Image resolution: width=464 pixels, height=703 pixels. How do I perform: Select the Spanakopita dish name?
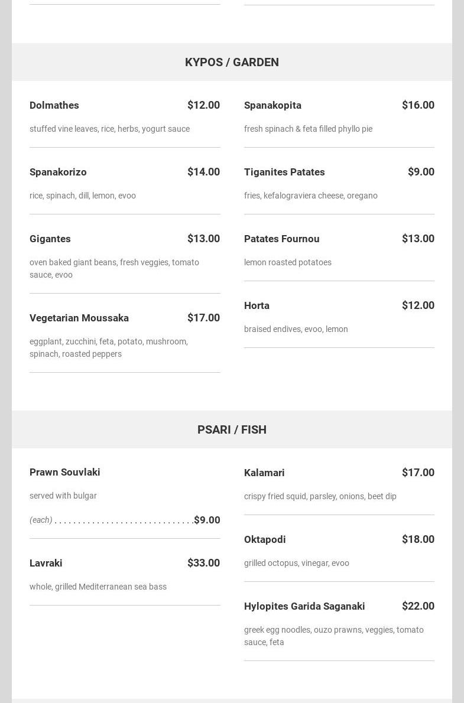tap(272, 105)
